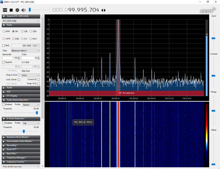Stop the radio with the stop button
This screenshot has height=169, width=220.
11,10
